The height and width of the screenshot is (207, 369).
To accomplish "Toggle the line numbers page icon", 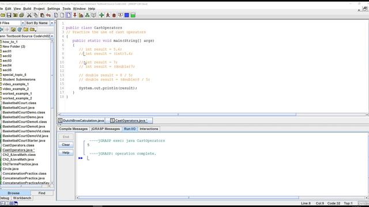I will pyautogui.click(x=68, y=16).
